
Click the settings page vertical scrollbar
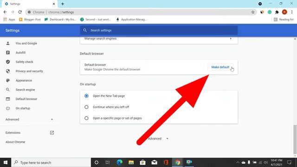tap(295, 139)
